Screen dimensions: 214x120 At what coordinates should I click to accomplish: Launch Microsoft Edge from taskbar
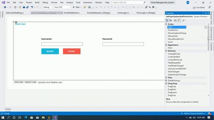pos(26,118)
